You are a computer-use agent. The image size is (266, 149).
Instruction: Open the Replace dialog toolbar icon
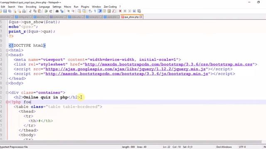click(62, 11)
